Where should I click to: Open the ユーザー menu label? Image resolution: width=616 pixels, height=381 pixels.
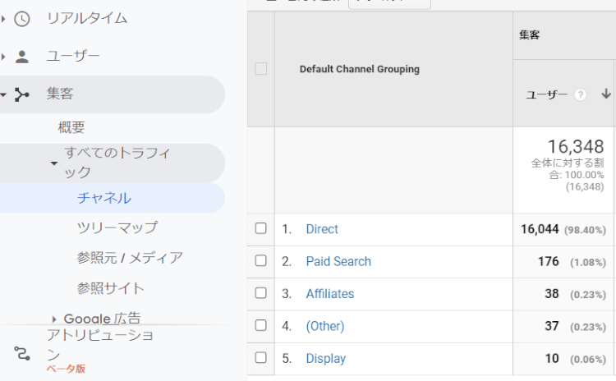click(x=73, y=56)
